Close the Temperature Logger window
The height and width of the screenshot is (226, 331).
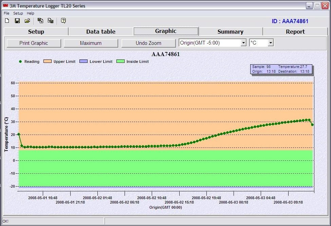325,6
